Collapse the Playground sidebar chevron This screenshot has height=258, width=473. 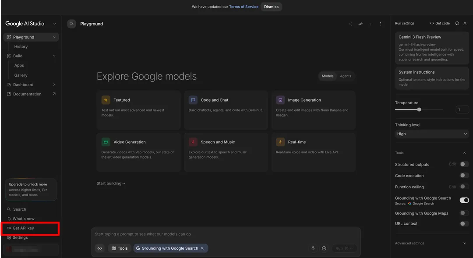point(54,37)
